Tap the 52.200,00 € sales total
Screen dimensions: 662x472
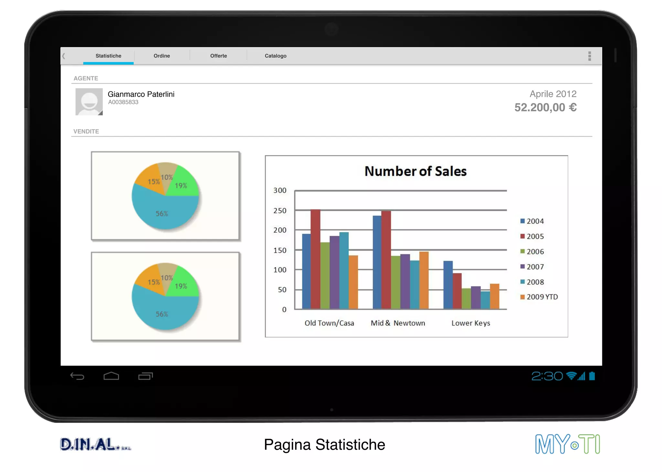click(x=545, y=108)
